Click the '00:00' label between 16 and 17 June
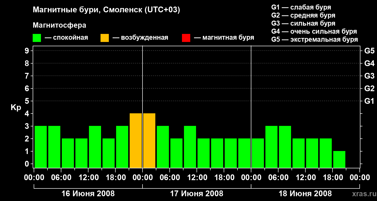 pos(143,178)
